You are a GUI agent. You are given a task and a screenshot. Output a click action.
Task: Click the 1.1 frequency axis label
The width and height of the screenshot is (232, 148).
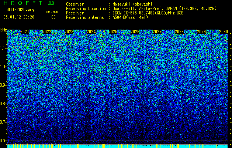click(x=3, y=48)
